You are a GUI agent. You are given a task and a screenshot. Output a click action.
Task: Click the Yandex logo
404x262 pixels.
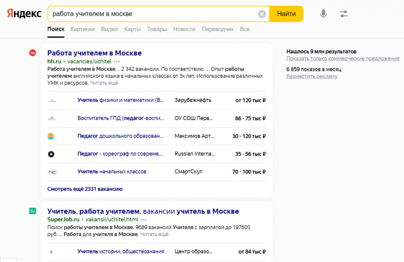click(24, 14)
